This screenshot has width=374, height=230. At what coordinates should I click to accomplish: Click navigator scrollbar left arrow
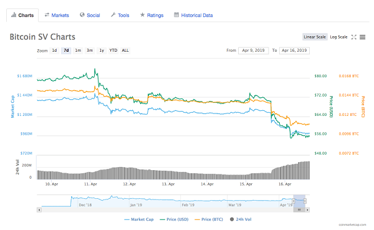click(39, 210)
